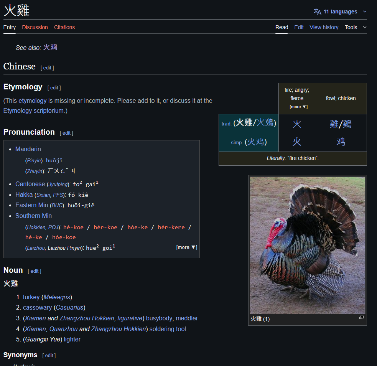This screenshot has height=366, width=377.
Task: Open the Mandarin link
Action: click(28, 149)
